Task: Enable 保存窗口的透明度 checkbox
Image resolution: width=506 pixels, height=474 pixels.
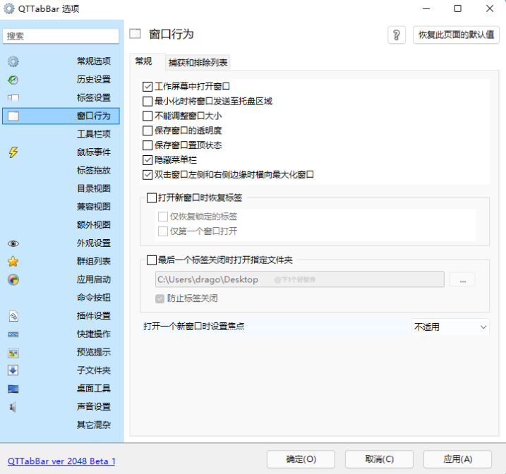Action: [147, 130]
